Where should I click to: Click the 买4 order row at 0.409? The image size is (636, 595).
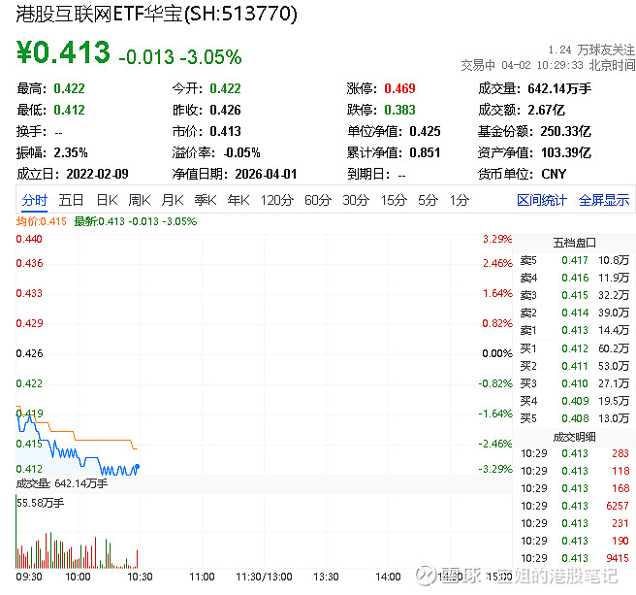pos(574,401)
